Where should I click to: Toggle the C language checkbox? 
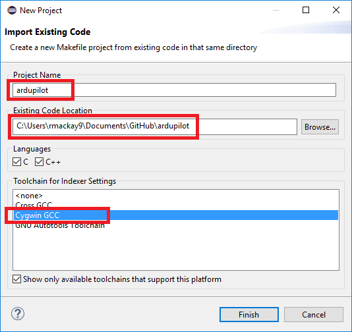[x=17, y=162]
